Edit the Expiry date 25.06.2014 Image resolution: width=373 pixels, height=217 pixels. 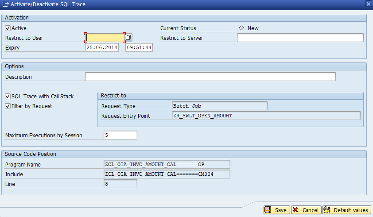[102, 47]
